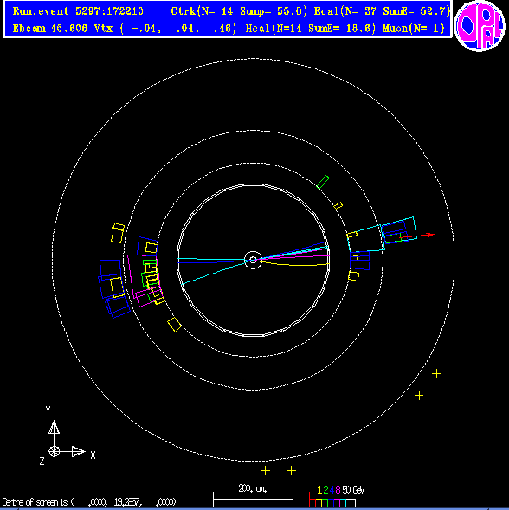Click the Centre of screen coordinates text
The width and height of the screenshot is (509, 510).
point(89,502)
